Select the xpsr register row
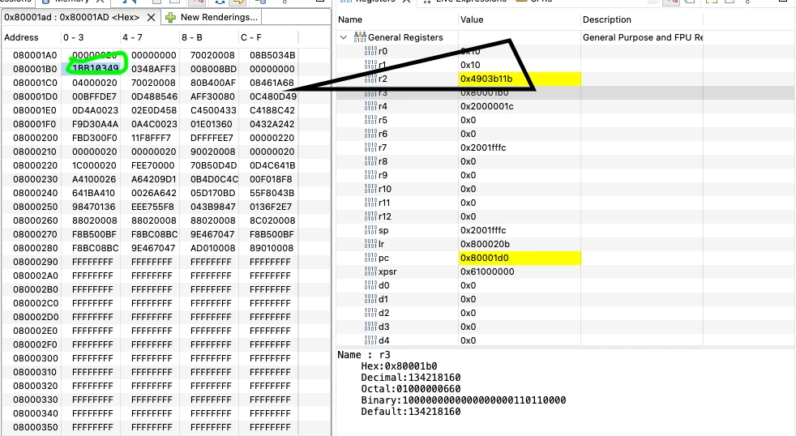The width and height of the screenshot is (796, 436). click(565, 271)
